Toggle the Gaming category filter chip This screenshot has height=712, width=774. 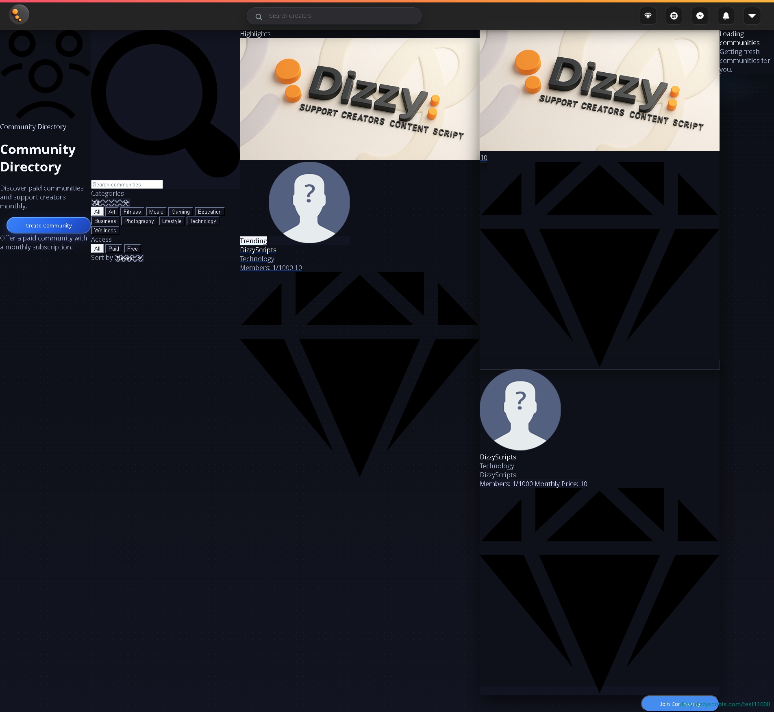pos(180,212)
